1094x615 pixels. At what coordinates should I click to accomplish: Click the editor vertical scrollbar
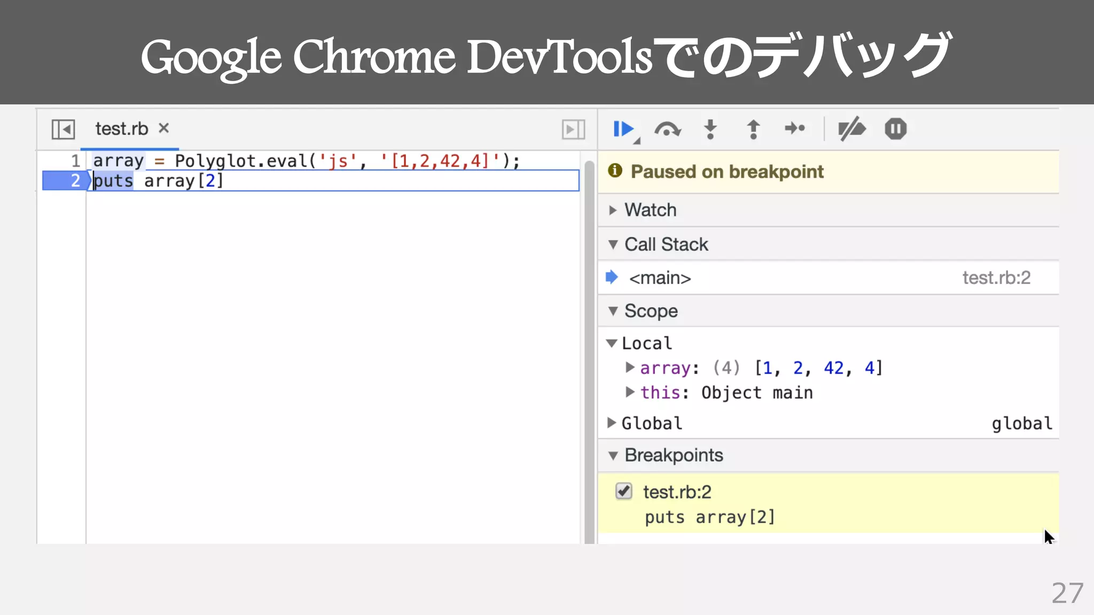589,351
